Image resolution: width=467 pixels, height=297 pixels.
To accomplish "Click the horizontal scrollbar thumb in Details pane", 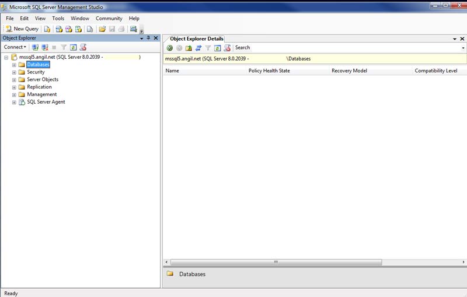I will click(x=276, y=262).
